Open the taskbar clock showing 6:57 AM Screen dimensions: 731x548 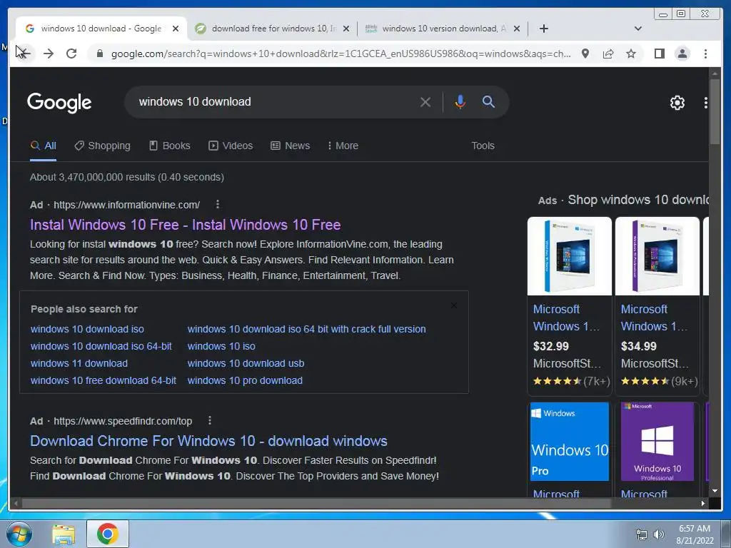[695, 534]
